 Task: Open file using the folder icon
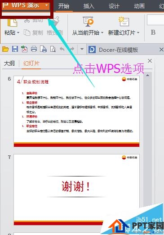(5, 49)
